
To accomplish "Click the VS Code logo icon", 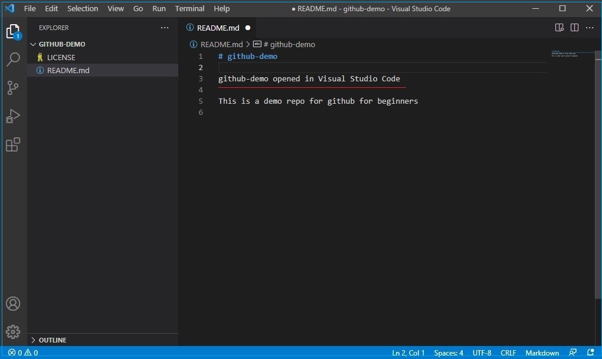I will click(x=10, y=8).
